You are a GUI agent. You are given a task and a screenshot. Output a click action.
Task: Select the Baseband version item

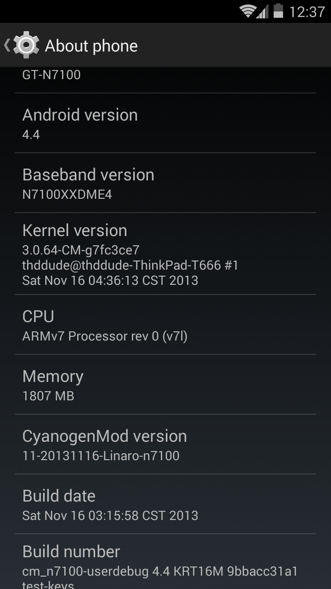[165, 183]
